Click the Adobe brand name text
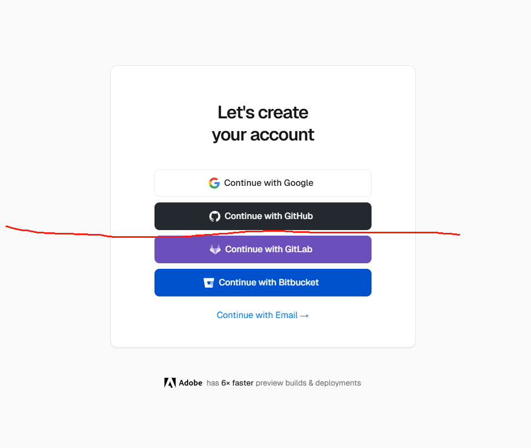 (x=190, y=383)
